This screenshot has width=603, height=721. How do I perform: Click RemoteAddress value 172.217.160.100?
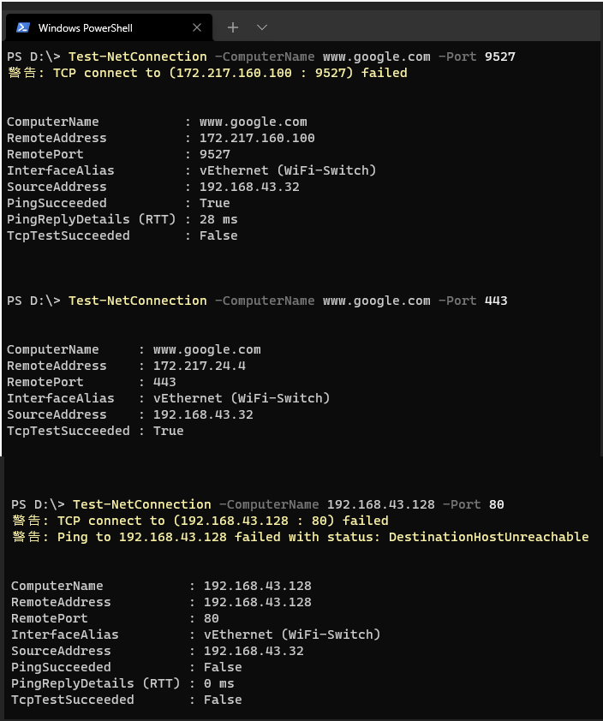pos(257,138)
